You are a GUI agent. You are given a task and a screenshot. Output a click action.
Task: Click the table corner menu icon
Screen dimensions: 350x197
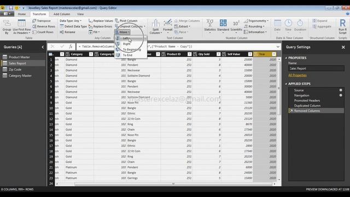[51, 54]
